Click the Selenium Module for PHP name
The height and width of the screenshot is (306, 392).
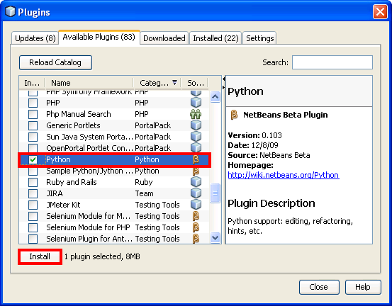(88, 227)
